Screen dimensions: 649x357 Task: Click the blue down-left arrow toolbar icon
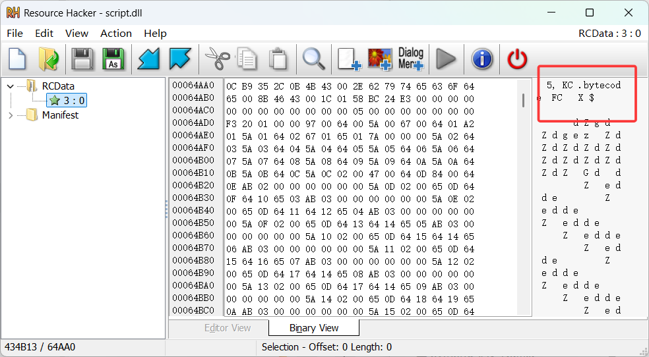pyautogui.click(x=148, y=59)
